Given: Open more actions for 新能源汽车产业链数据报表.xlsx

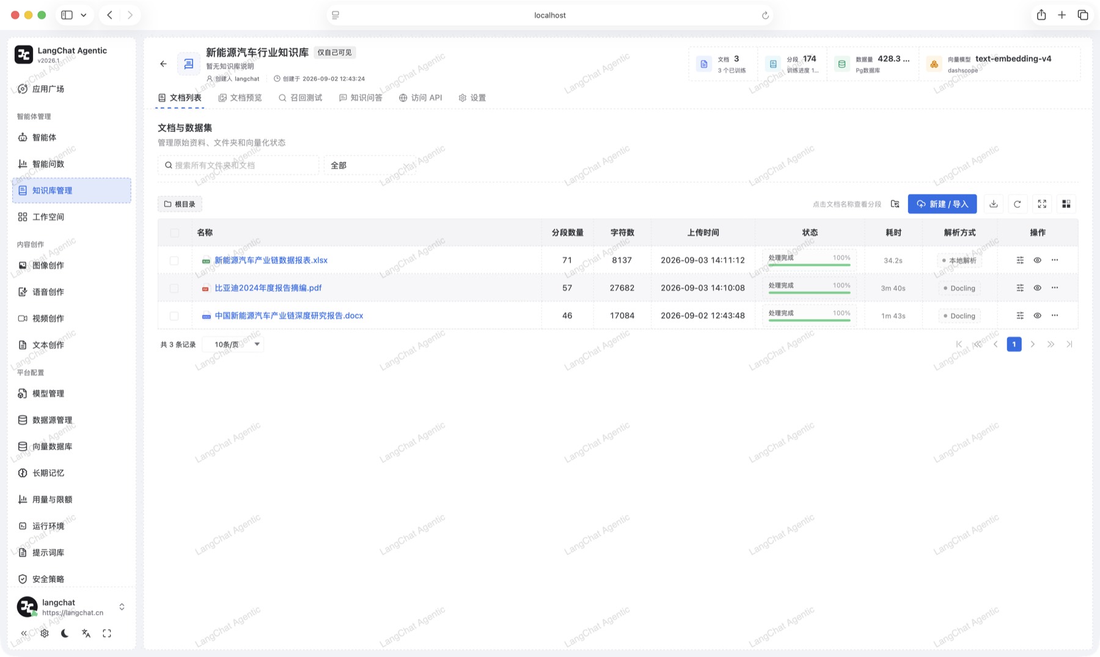Looking at the screenshot, I should pos(1055,260).
